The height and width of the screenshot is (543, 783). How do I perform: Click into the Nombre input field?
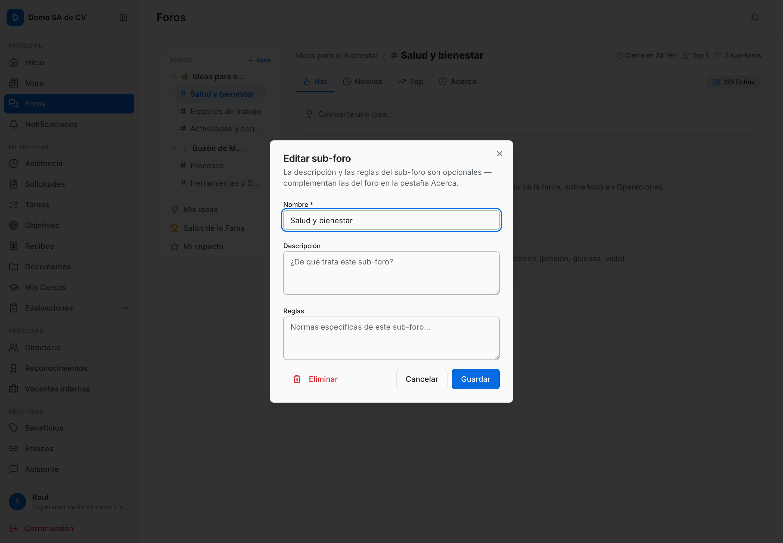[391, 220]
